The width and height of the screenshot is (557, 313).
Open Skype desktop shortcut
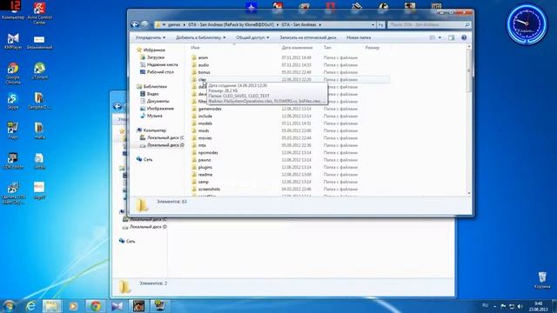click(13, 101)
